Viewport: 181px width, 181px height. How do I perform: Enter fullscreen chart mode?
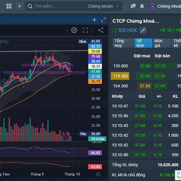point(85,30)
